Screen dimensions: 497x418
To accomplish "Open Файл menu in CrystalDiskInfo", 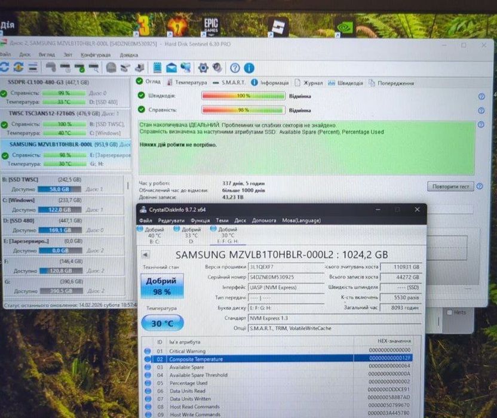I will 146,220.
